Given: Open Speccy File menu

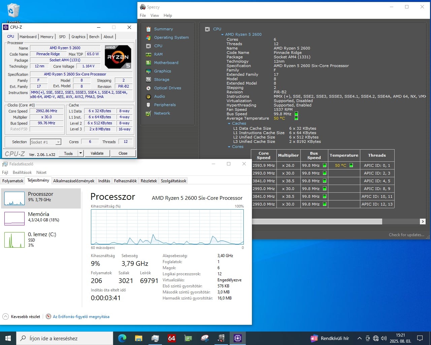Looking at the screenshot, I should 143,15.
